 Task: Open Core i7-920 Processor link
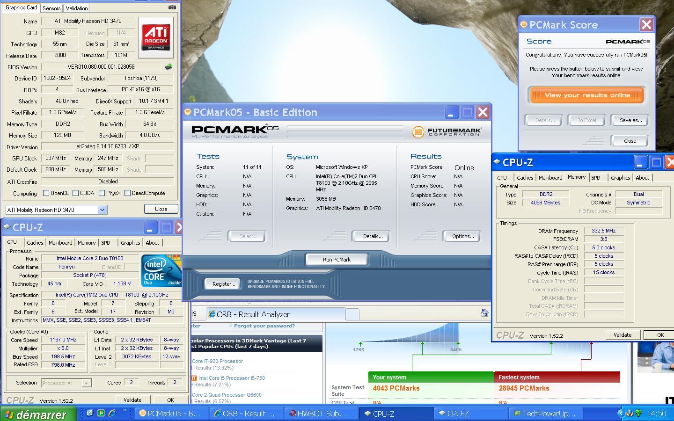pos(217,361)
